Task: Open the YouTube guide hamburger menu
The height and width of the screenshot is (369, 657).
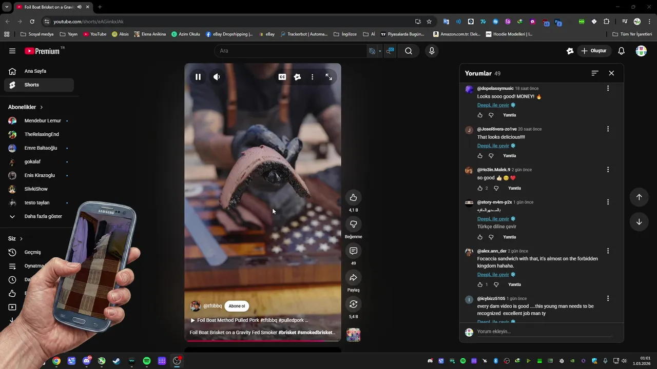Action: coord(12,51)
